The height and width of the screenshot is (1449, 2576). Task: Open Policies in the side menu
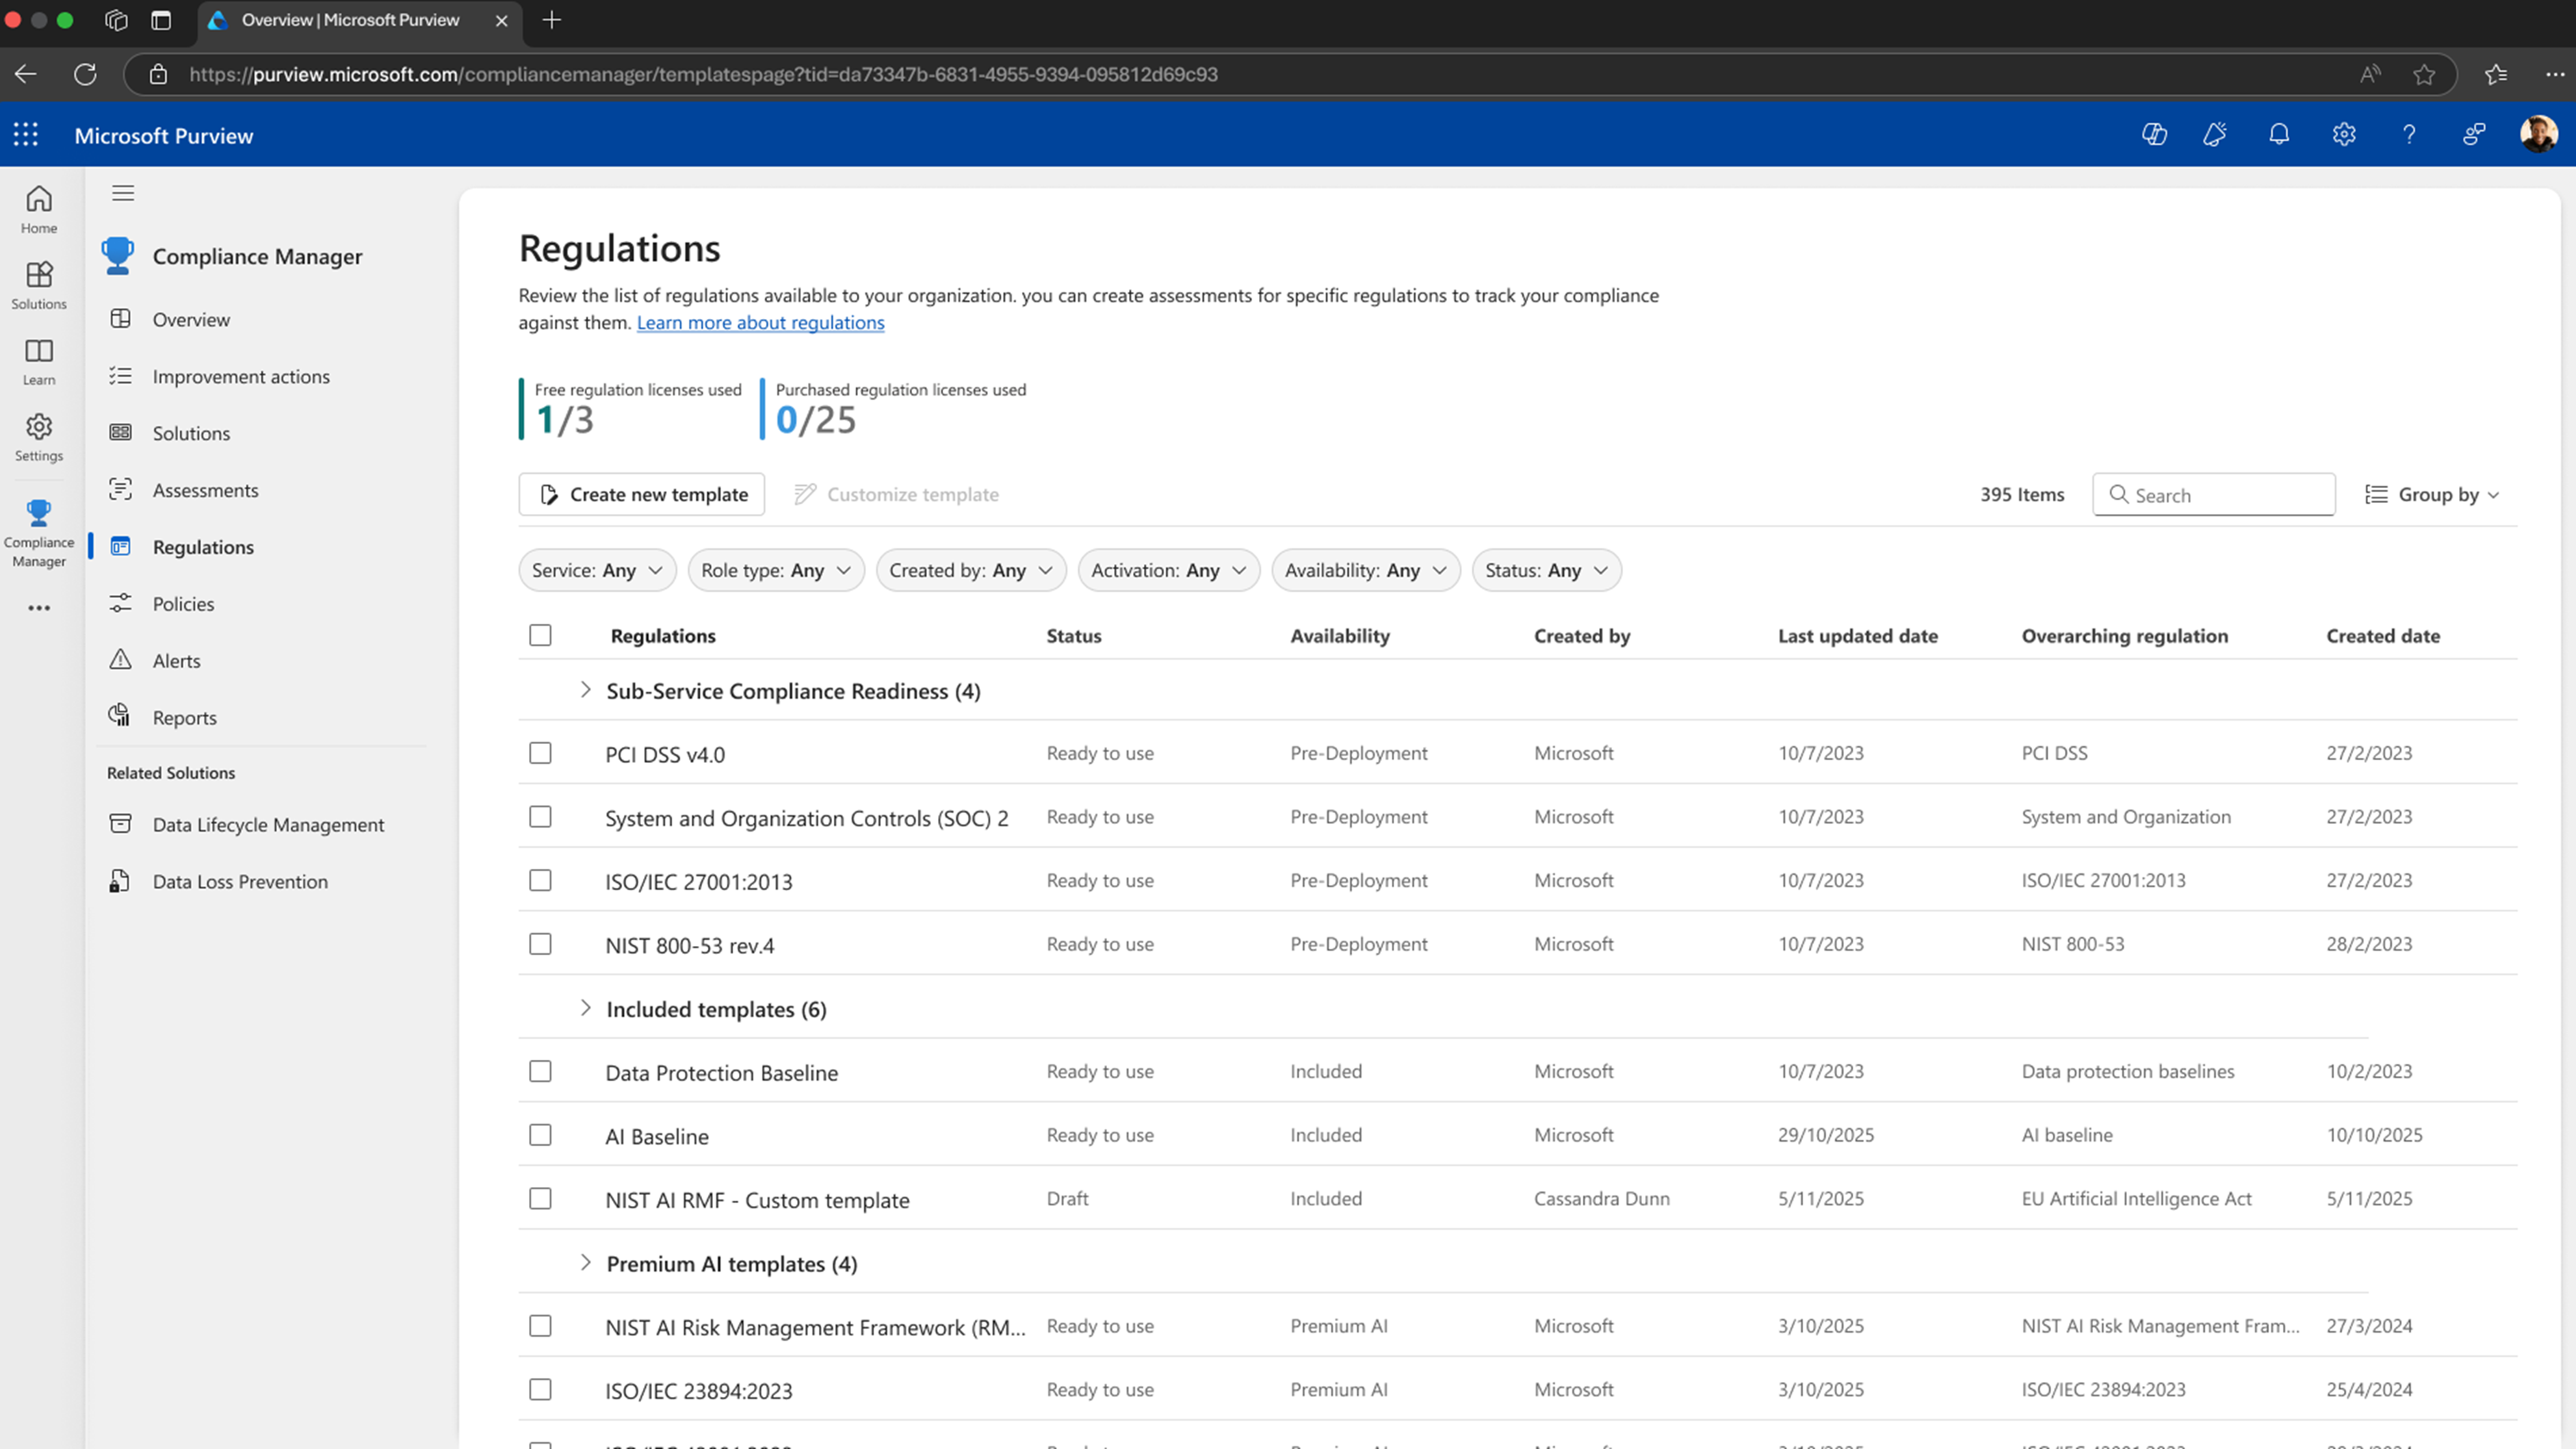(183, 604)
